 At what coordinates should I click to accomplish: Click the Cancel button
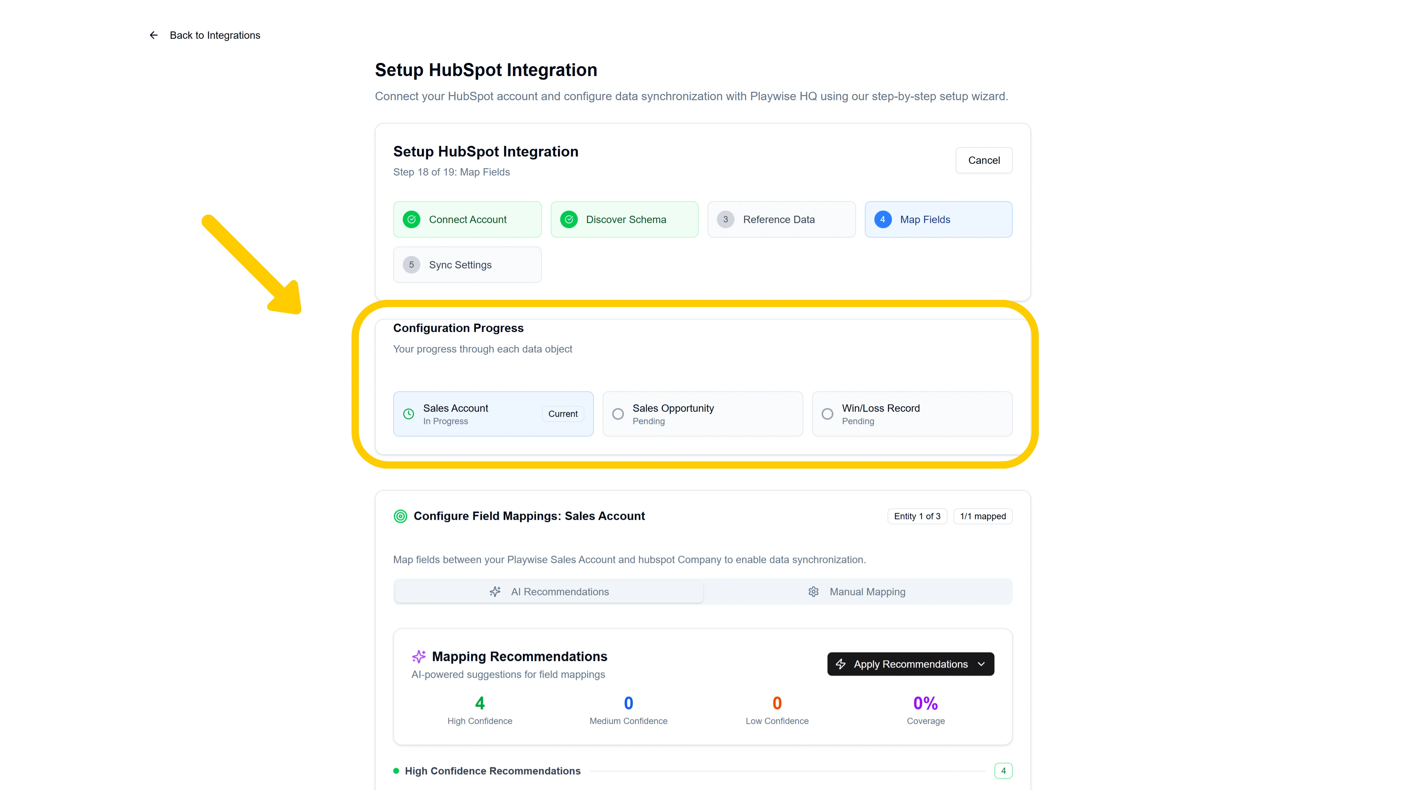pyautogui.click(x=983, y=160)
